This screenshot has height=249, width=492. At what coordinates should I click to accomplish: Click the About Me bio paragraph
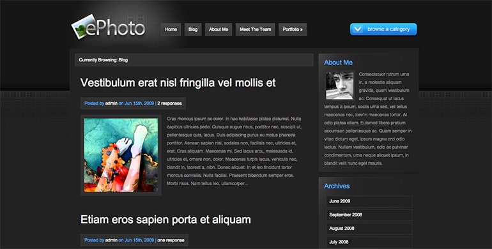[368, 119]
